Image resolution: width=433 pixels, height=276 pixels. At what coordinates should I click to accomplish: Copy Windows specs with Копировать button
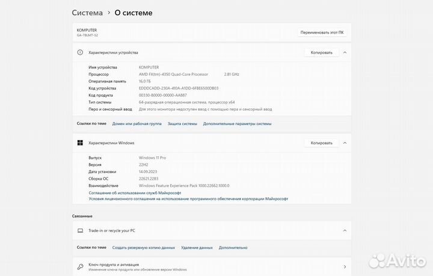pos(321,143)
